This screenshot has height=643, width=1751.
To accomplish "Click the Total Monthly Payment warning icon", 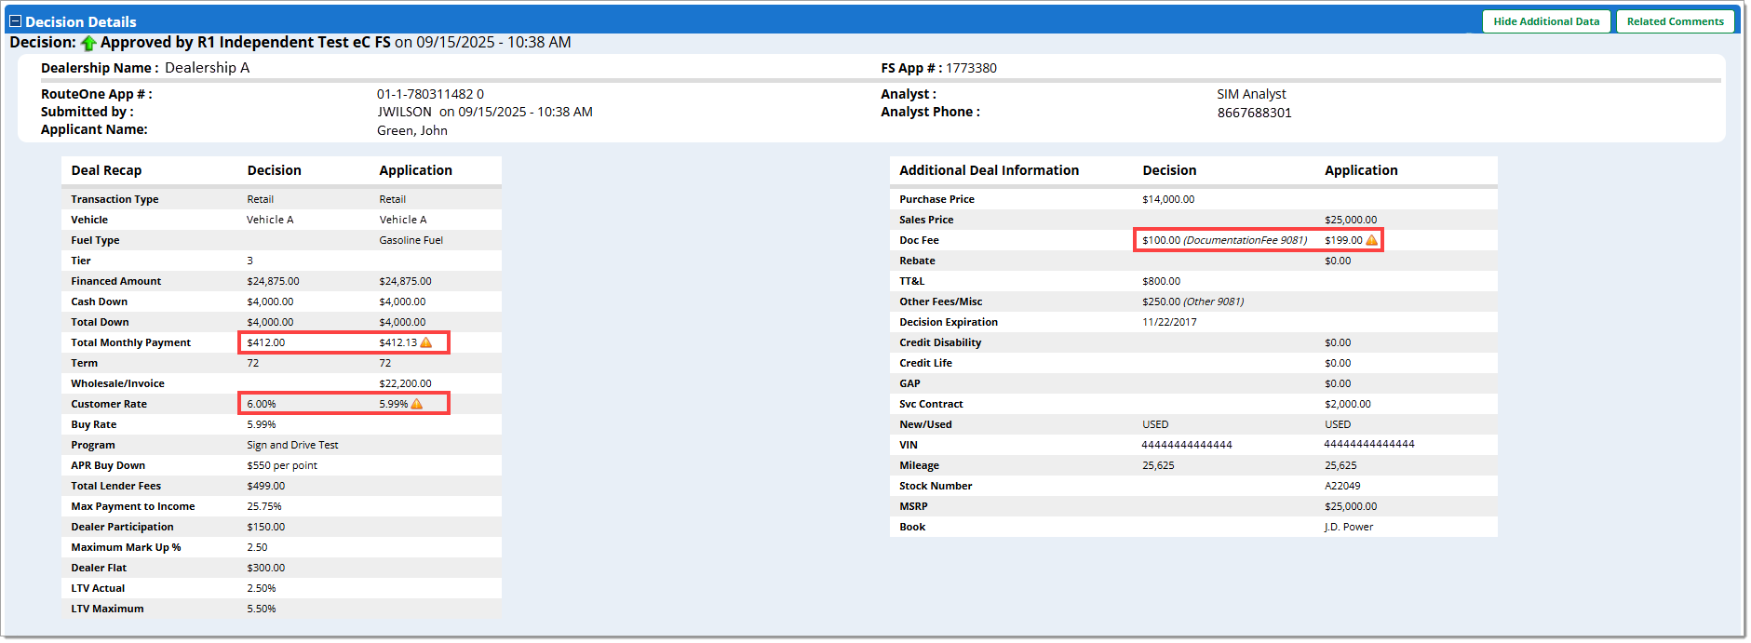I will (x=426, y=342).
